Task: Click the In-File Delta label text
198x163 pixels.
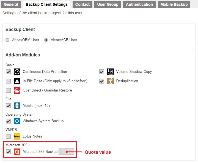Action: coord(55,81)
